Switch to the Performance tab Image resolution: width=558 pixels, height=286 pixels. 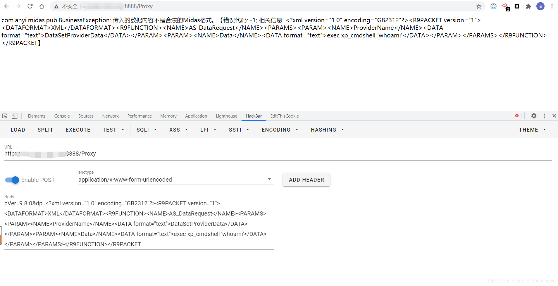(x=139, y=116)
